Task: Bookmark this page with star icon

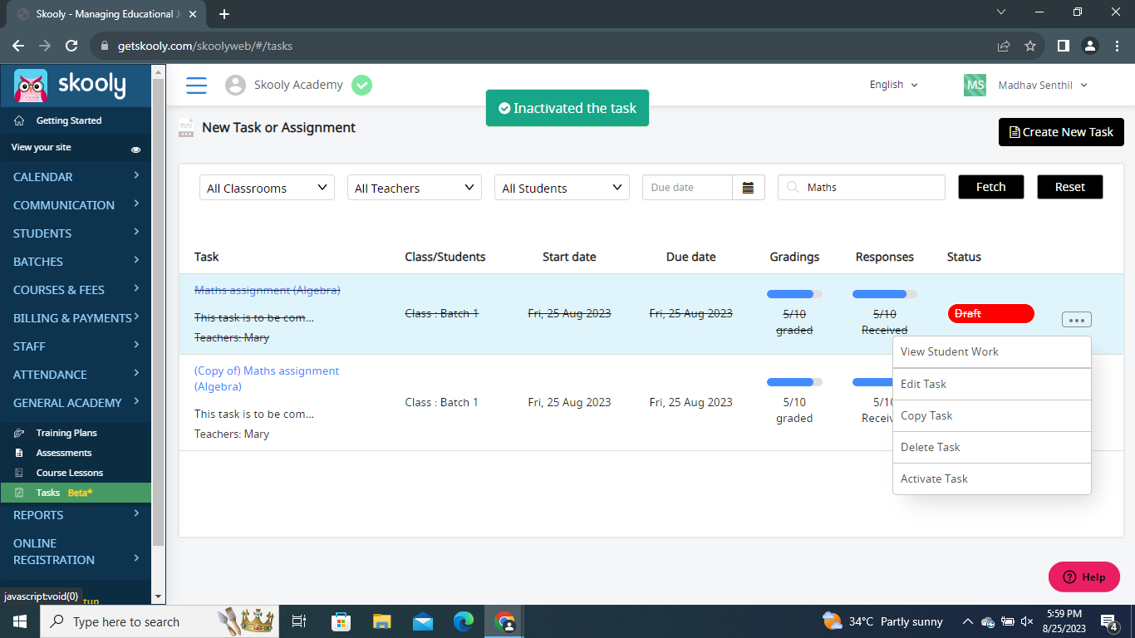Action: click(1030, 46)
